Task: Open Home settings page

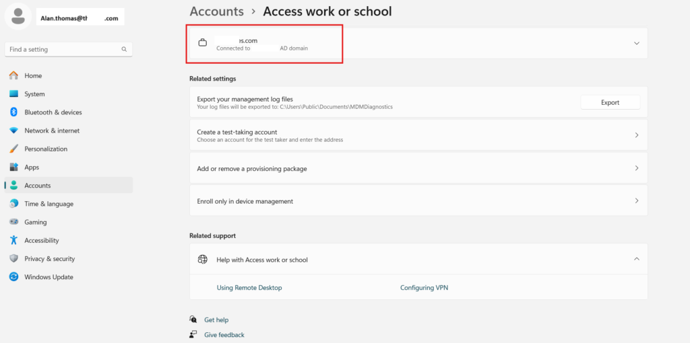Action: tap(69, 75)
